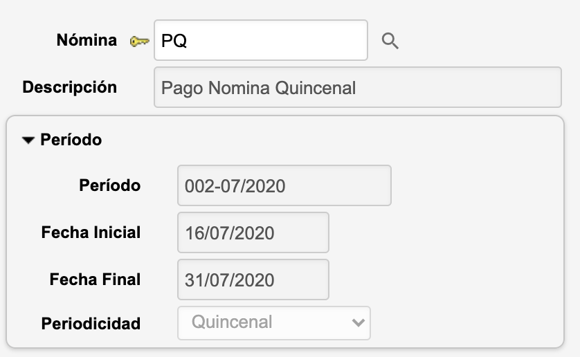Click the Período label beside 002-07/2020

[x=109, y=185]
